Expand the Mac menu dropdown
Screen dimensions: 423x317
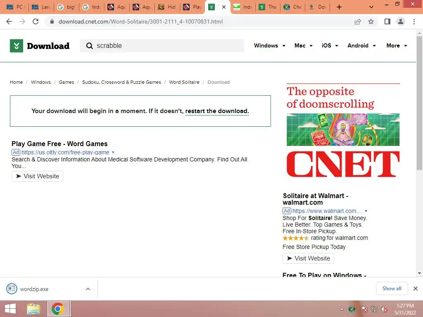point(304,45)
